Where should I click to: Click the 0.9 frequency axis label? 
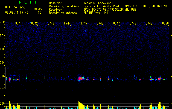[x=2, y=63]
